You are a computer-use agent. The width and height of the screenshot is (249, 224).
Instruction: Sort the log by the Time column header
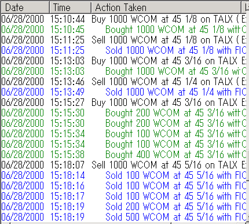pos(70,8)
